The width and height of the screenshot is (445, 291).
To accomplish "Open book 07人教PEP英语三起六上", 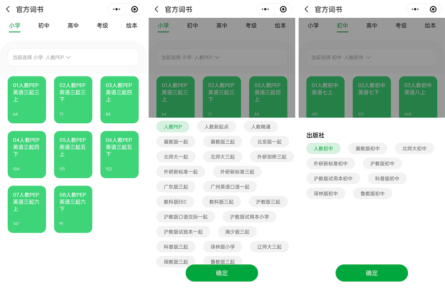I will [x=27, y=209].
